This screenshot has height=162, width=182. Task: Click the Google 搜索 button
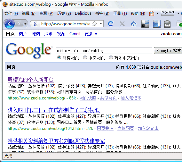click(x=168, y=51)
